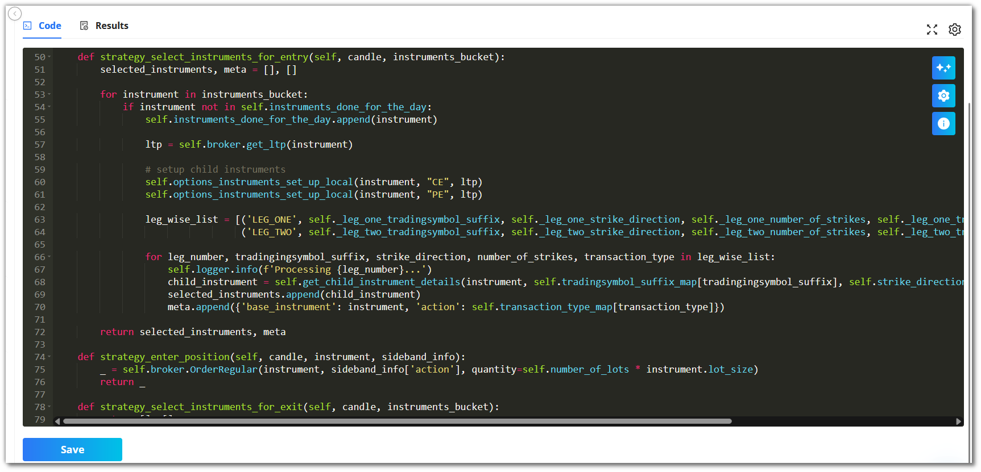Click 'return selected_instruments, meta' line
This screenshot has height=472, width=981.
pos(193,332)
